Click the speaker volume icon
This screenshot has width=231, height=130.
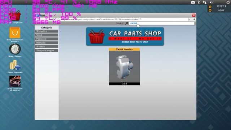click(x=211, y=2)
